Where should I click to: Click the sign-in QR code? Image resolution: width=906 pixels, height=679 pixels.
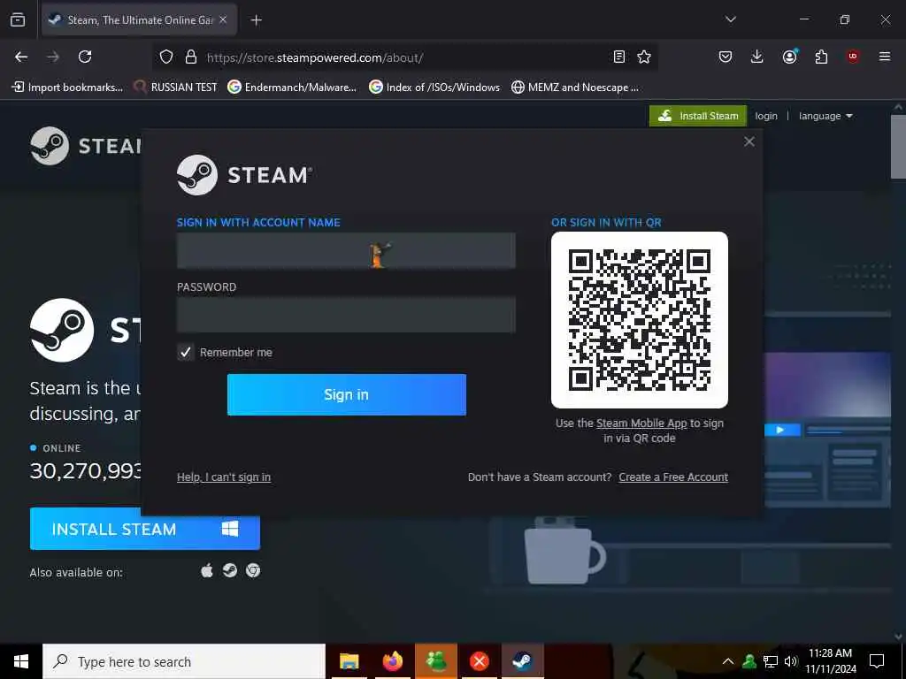tap(640, 320)
